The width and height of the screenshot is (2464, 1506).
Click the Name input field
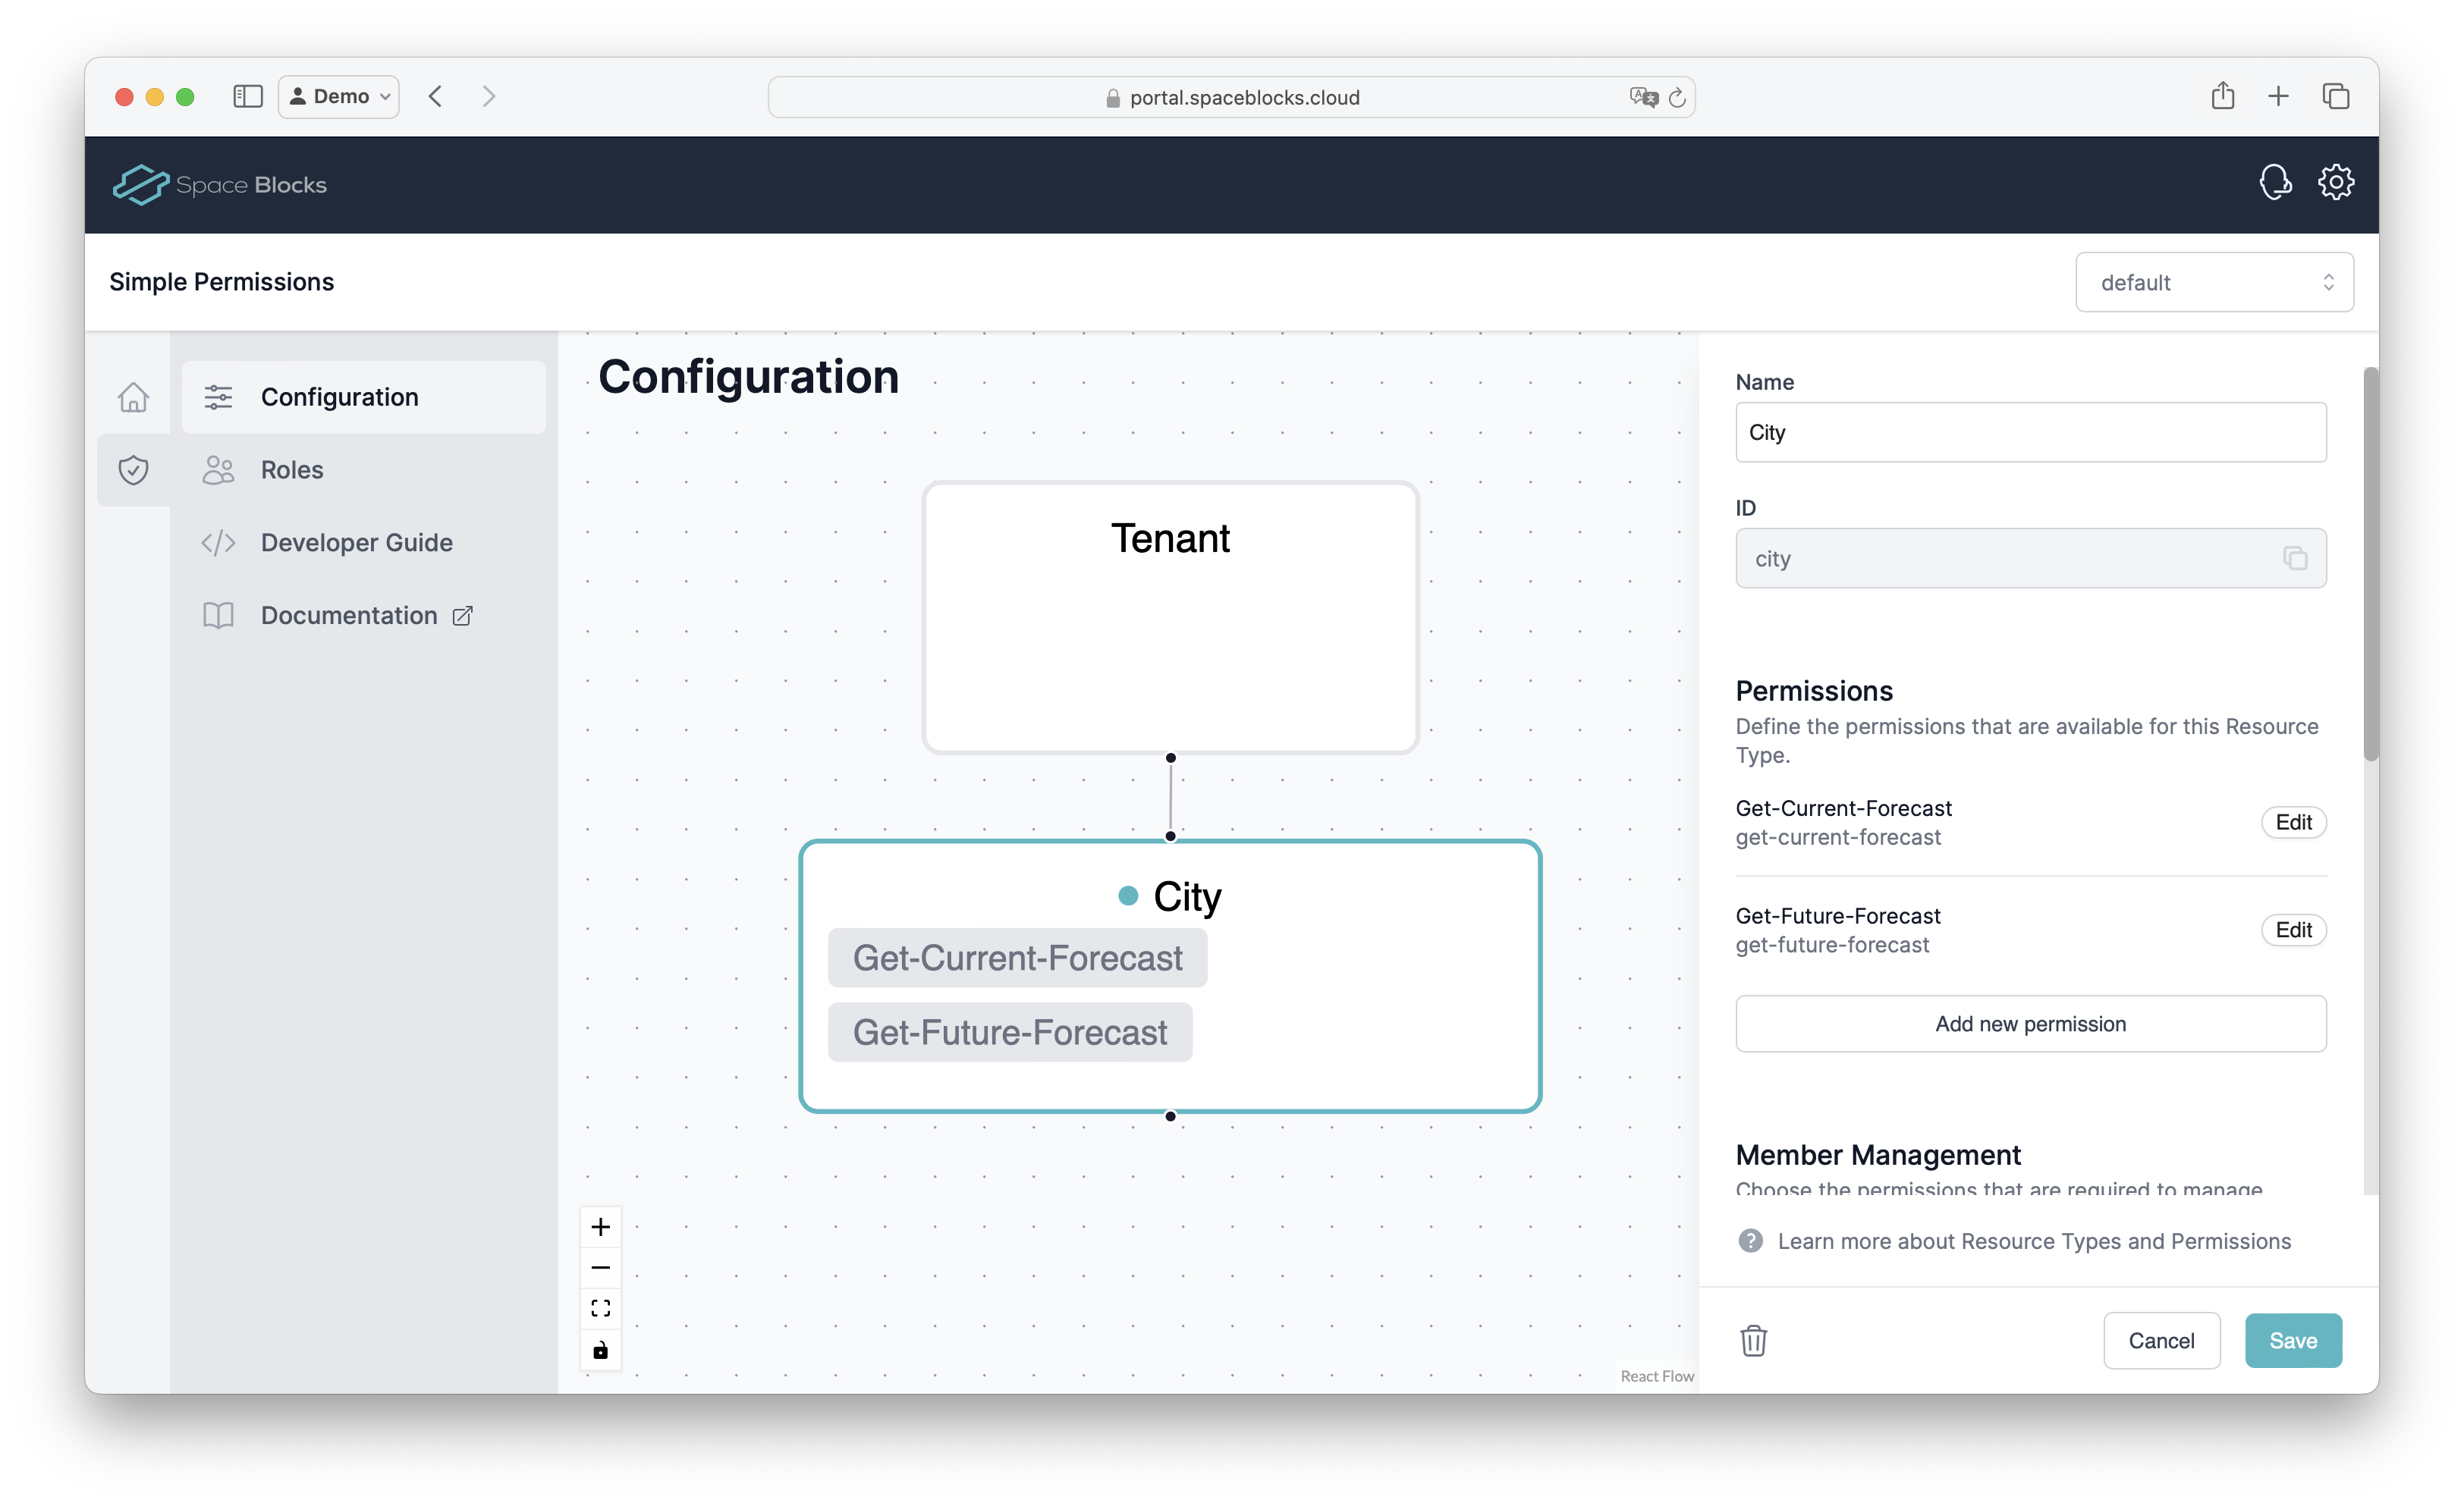(2030, 433)
